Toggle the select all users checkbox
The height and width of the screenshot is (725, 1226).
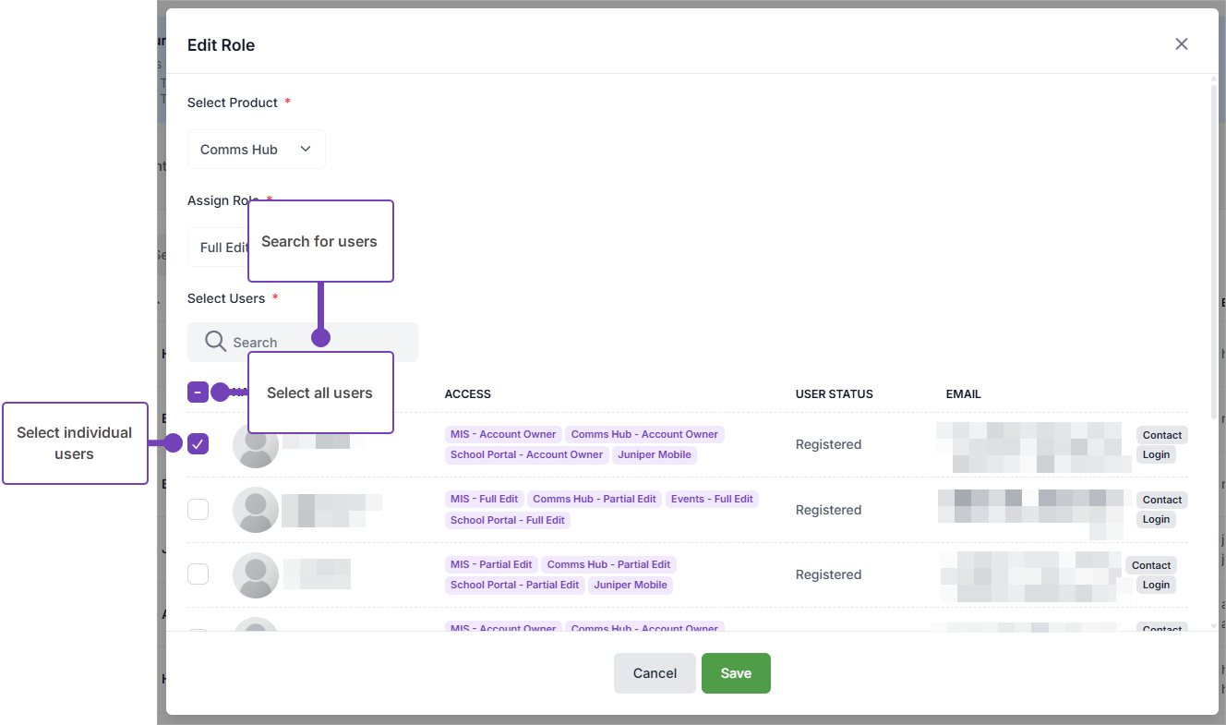coord(198,393)
